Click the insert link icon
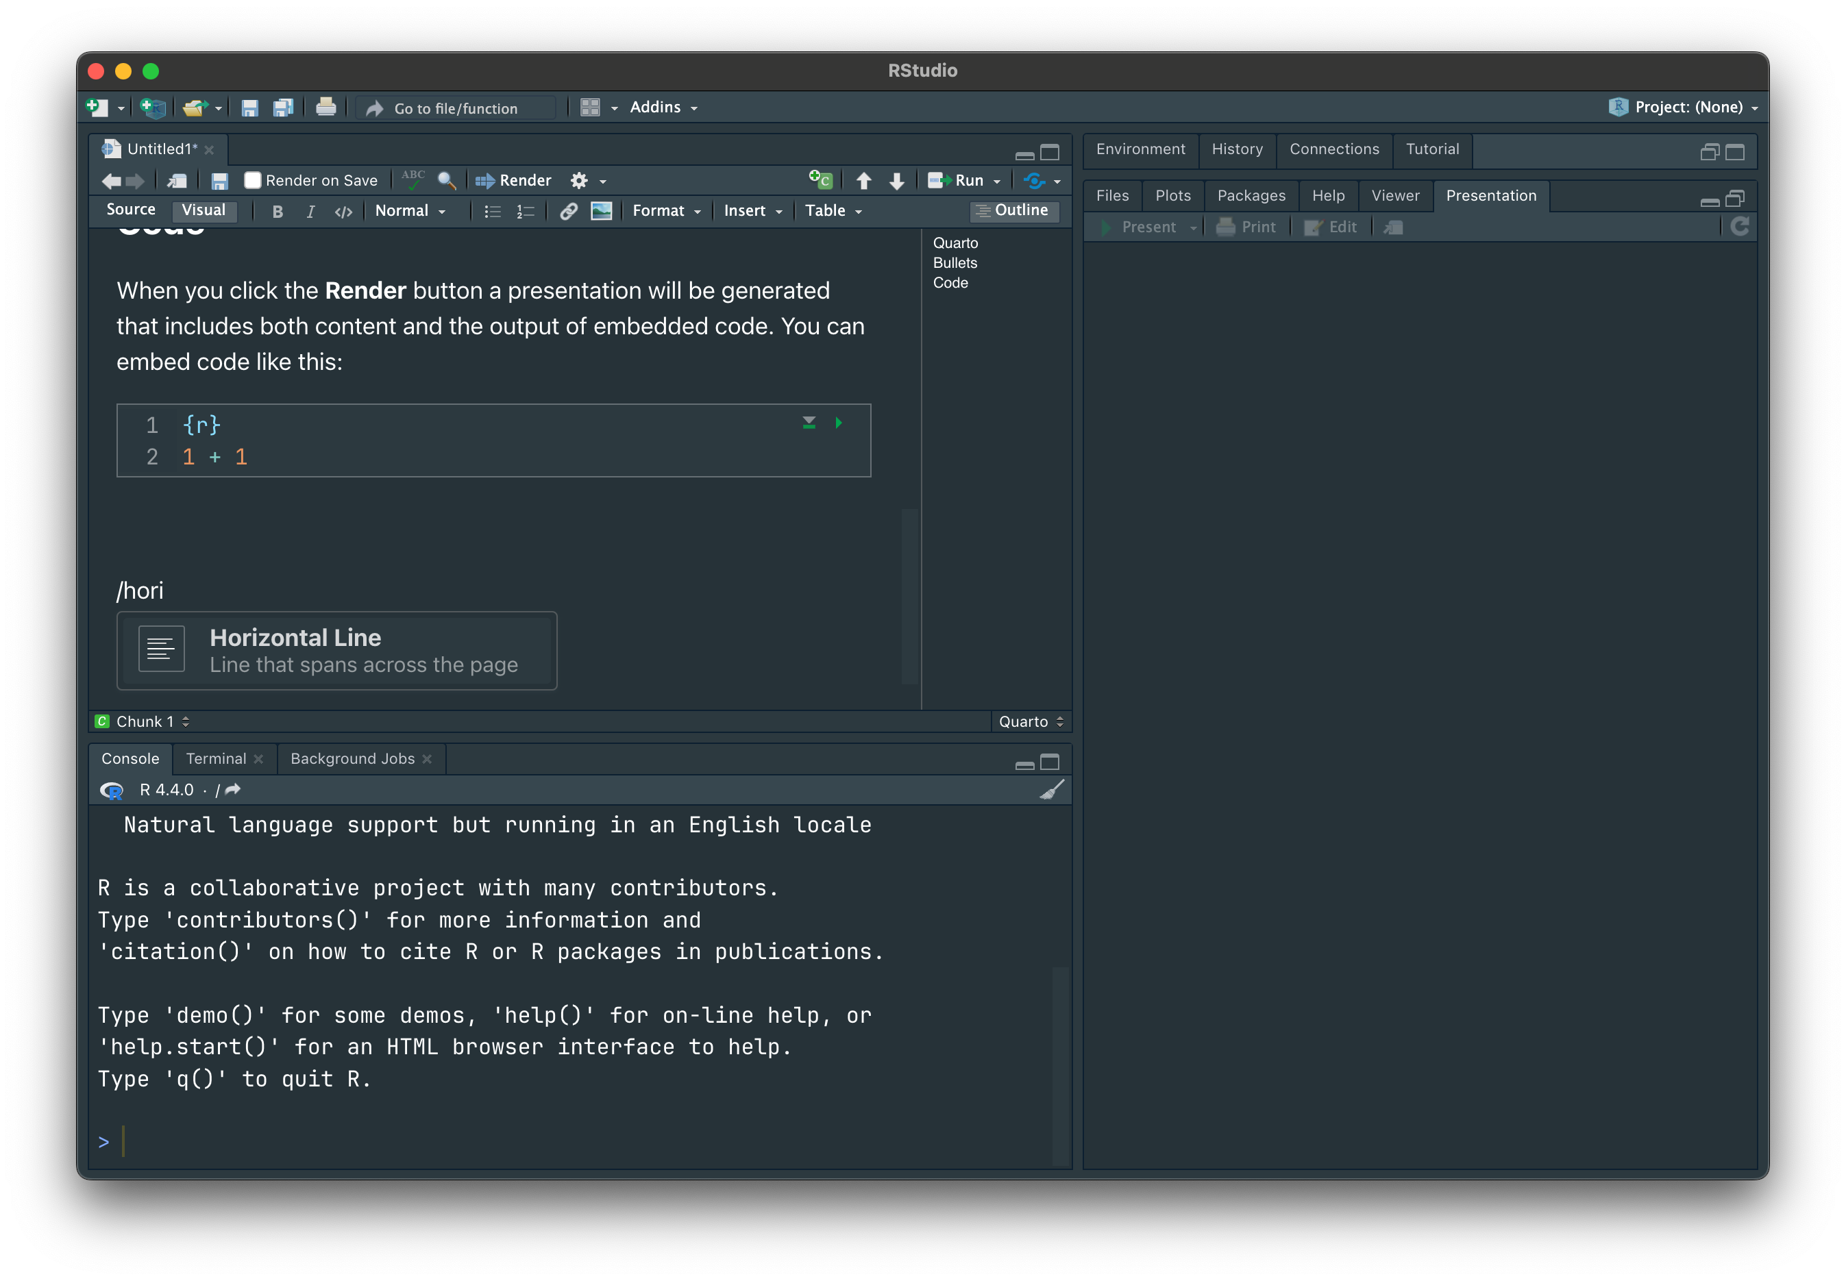This screenshot has height=1281, width=1846. tap(569, 211)
